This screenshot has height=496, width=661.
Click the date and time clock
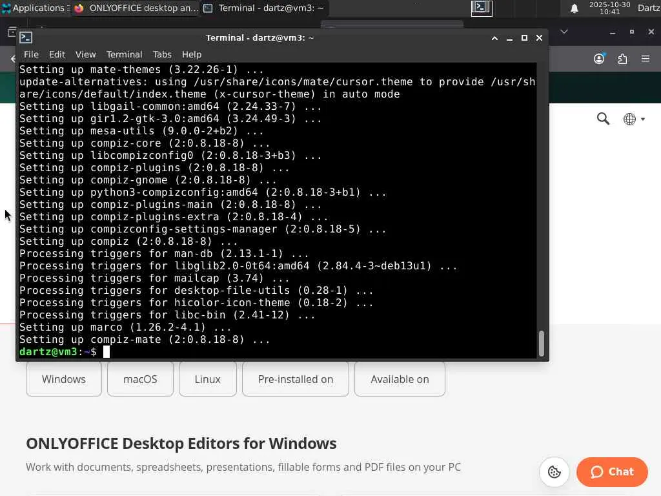609,8
